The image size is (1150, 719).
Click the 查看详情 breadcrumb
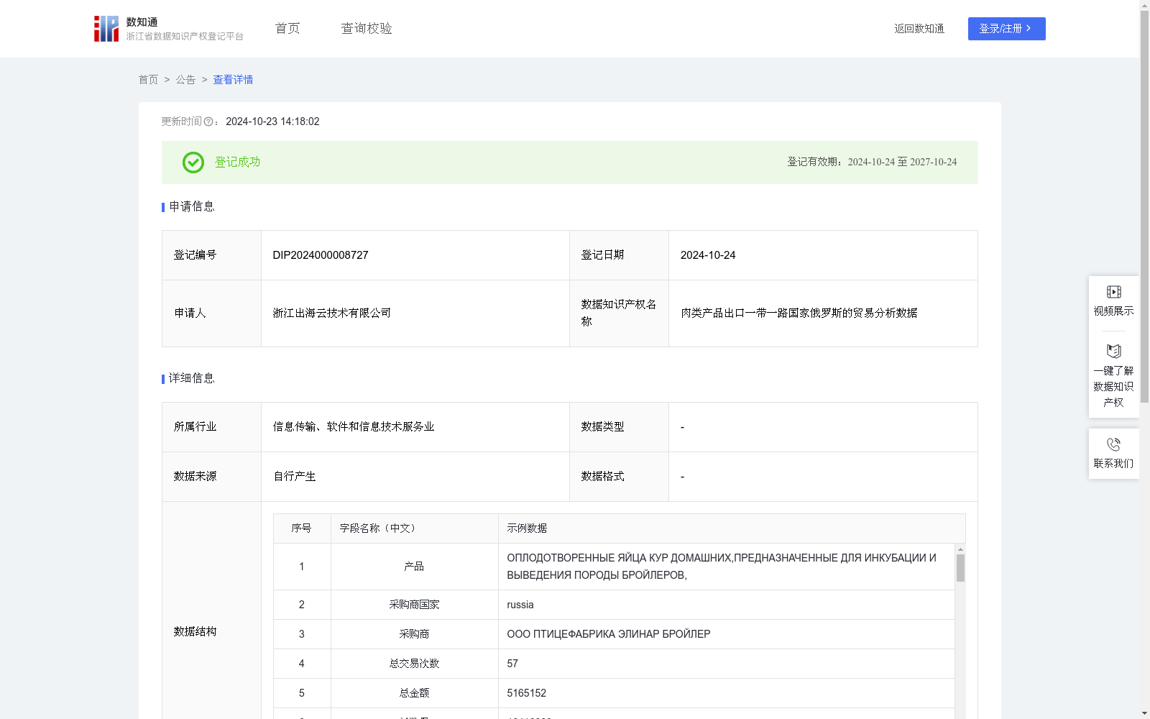[233, 80]
